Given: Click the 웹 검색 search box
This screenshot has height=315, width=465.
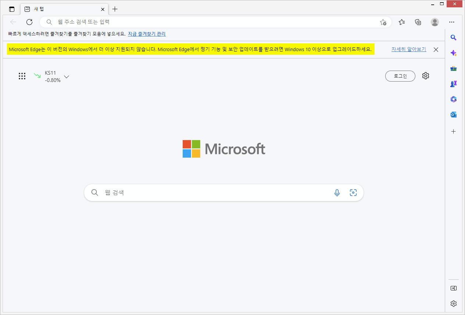Looking at the screenshot, I should click(x=224, y=193).
